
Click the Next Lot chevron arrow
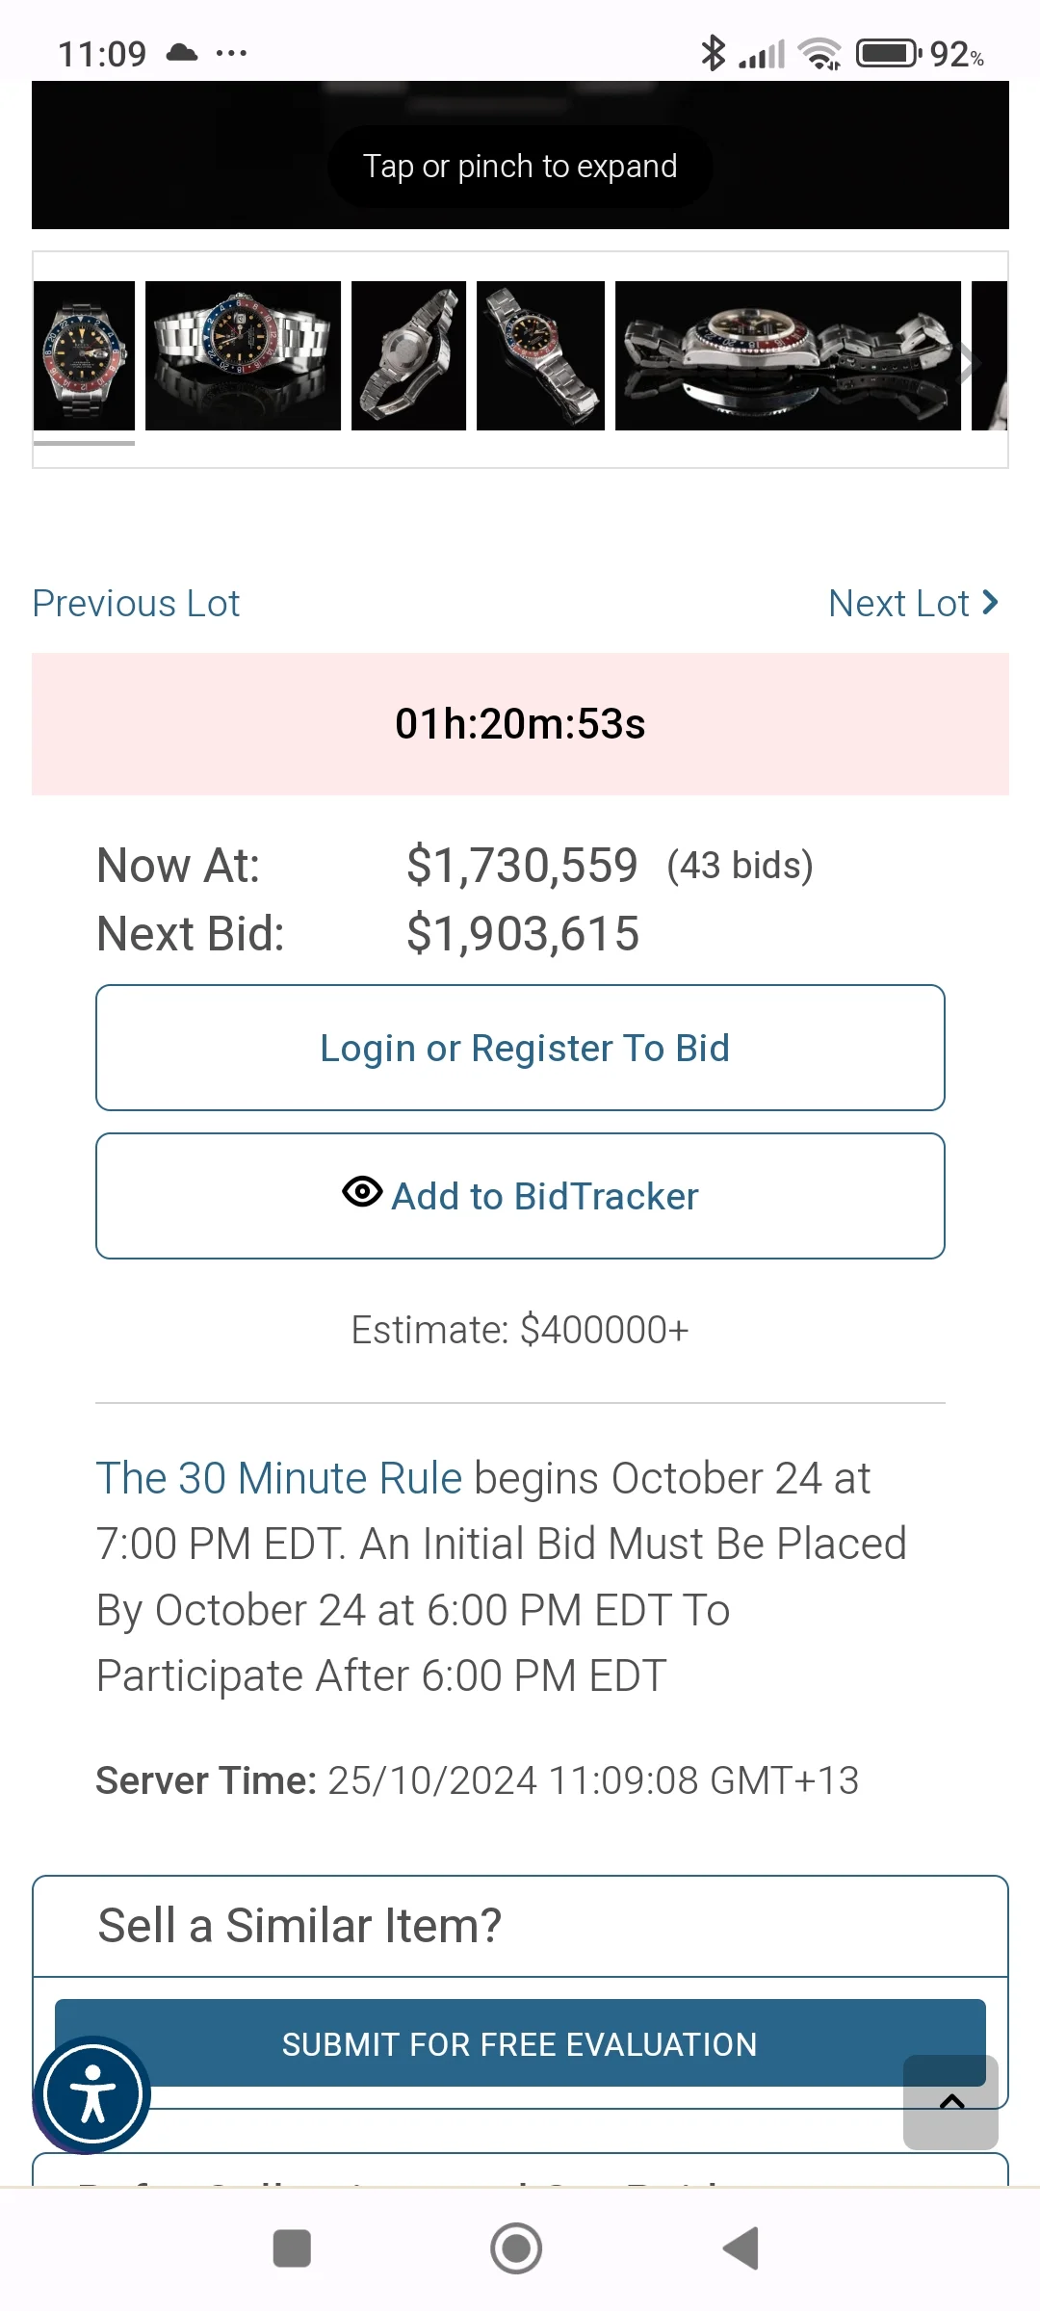point(990,603)
